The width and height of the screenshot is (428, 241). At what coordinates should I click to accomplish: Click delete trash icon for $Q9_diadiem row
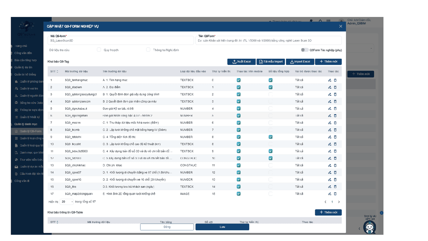(335, 87)
